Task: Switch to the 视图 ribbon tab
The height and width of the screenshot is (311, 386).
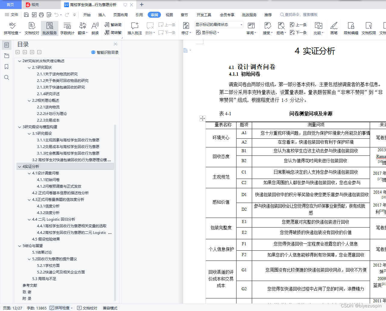Action: click(x=169, y=15)
